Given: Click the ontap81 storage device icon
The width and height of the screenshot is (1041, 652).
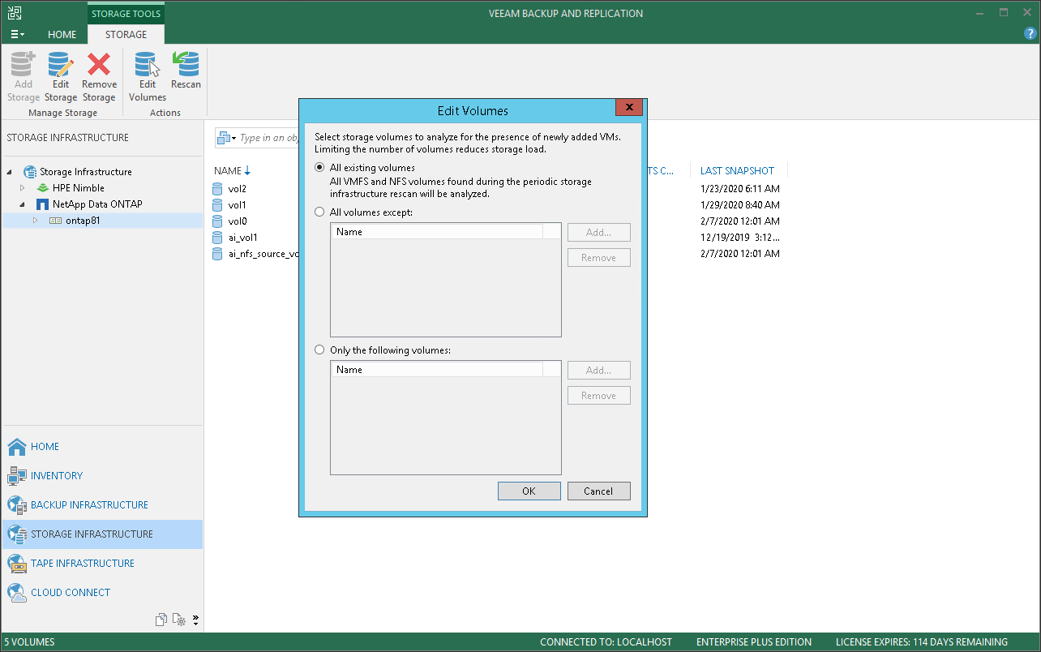Looking at the screenshot, I should point(56,221).
